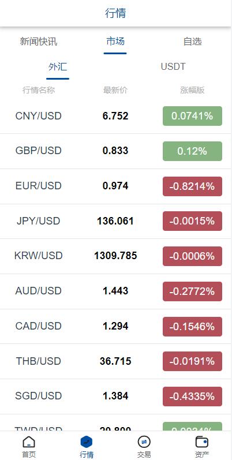Tap the 行情 market icon in the bottom bar

point(87,442)
